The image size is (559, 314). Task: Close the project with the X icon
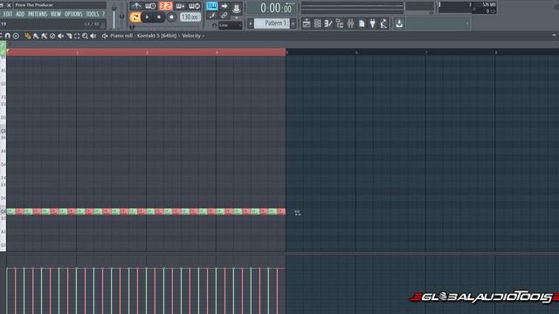point(9,5)
